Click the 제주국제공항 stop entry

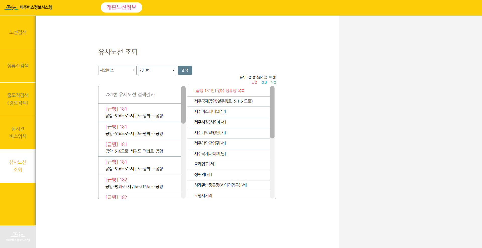228,101
